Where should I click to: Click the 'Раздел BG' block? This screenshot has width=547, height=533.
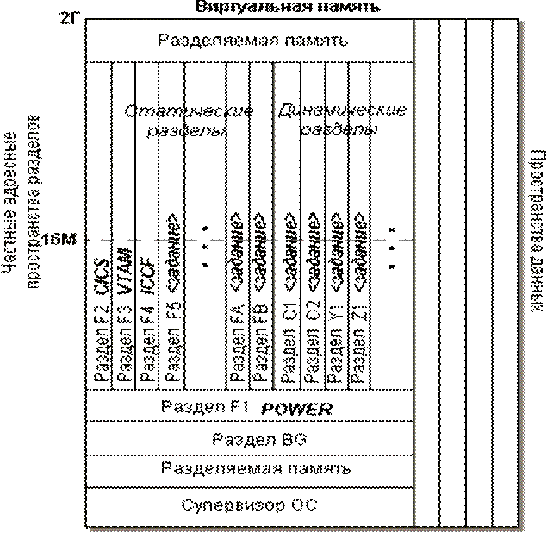(250, 439)
